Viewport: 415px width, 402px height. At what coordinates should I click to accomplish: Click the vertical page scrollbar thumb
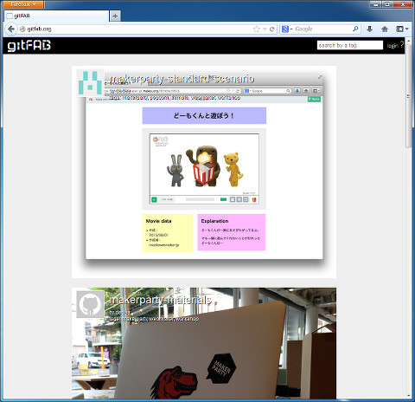pyautogui.click(x=408, y=96)
